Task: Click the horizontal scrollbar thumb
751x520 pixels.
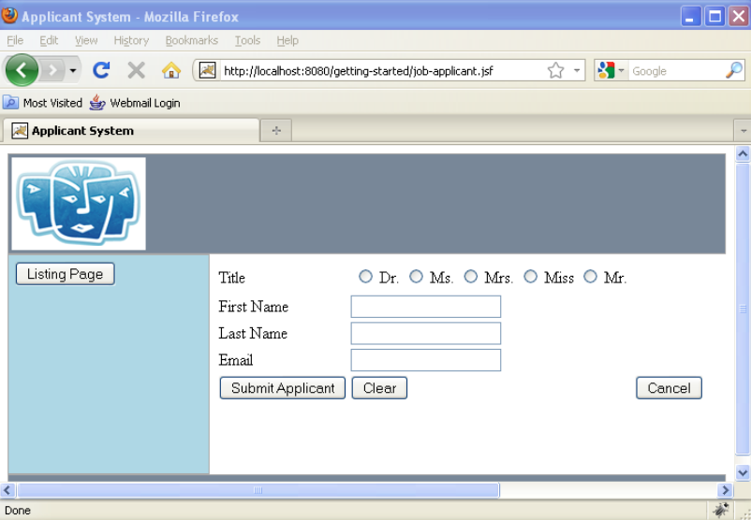Action: click(258, 490)
